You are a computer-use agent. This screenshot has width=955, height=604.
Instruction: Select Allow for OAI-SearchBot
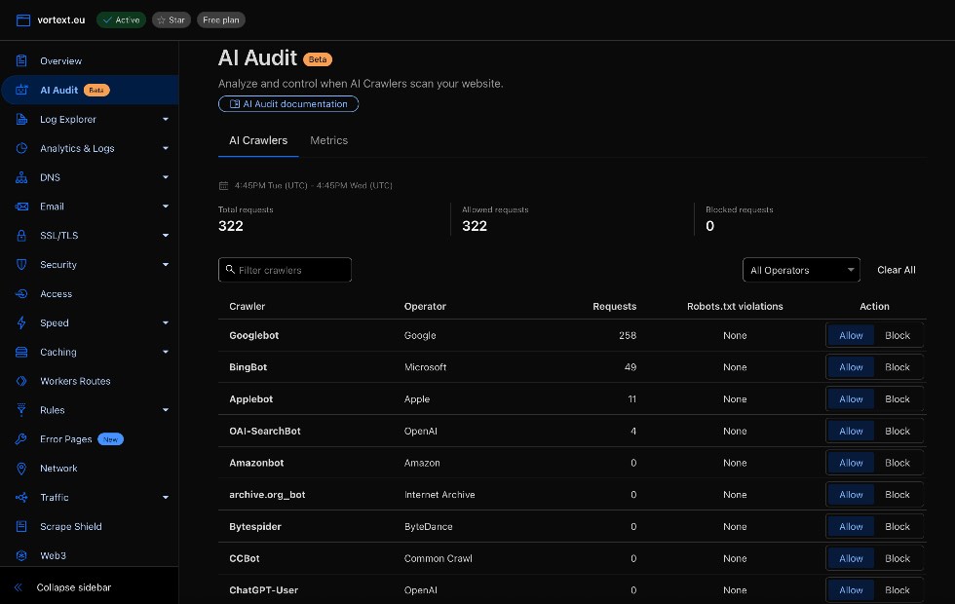[x=851, y=431]
